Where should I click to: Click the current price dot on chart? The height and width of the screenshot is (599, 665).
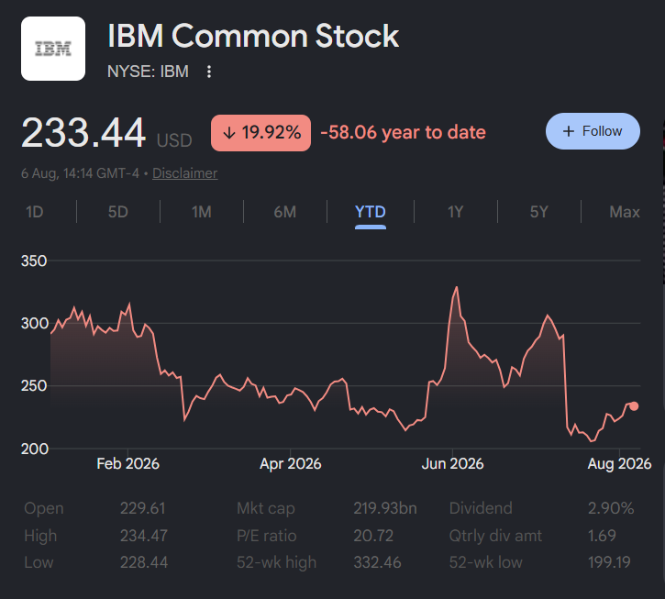click(634, 406)
